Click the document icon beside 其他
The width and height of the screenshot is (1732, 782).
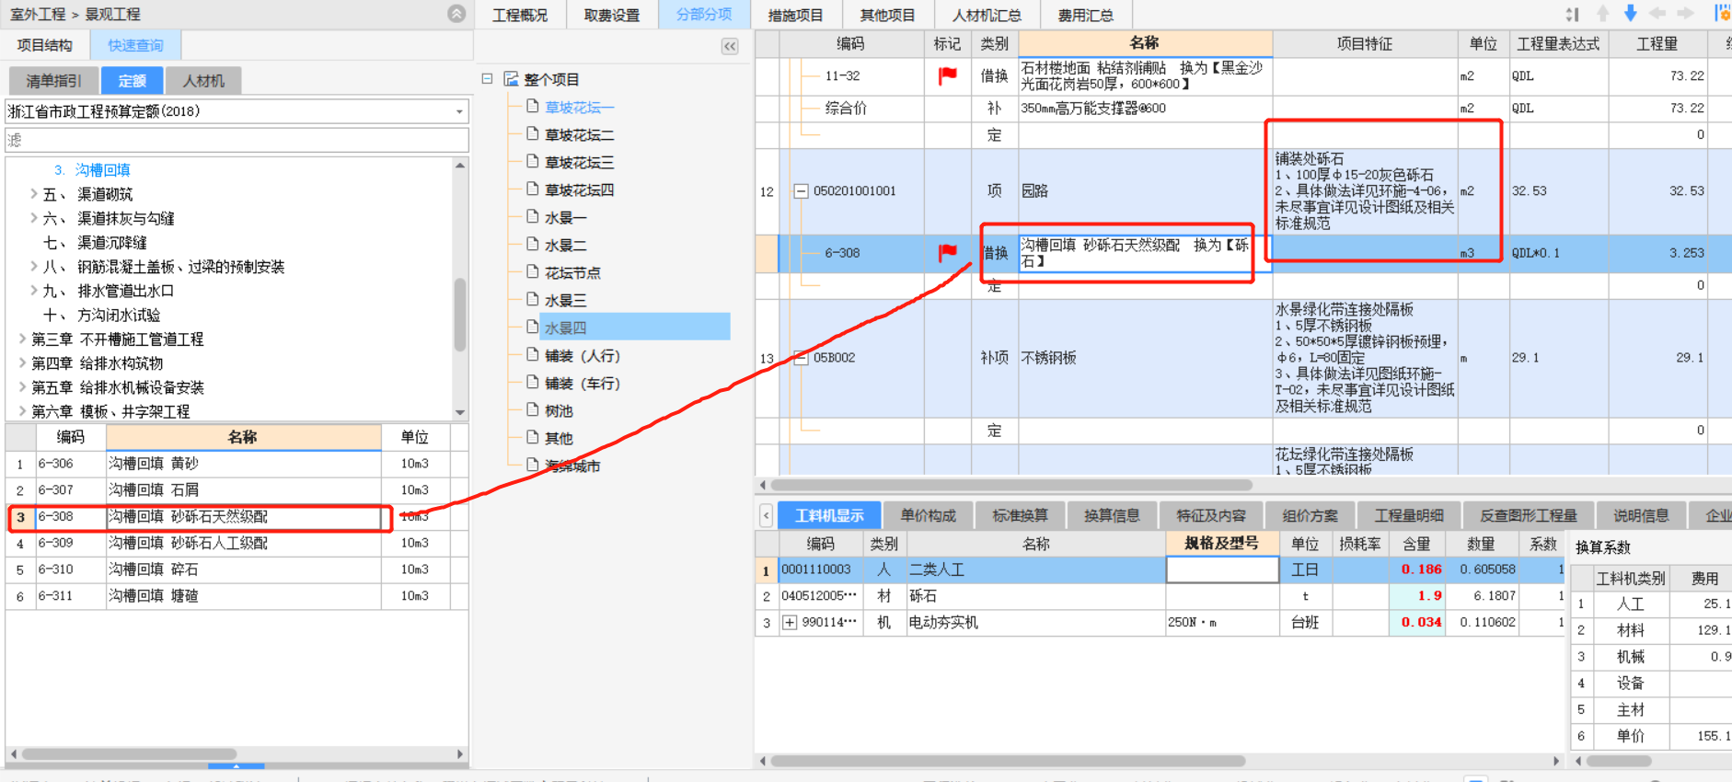(x=533, y=438)
